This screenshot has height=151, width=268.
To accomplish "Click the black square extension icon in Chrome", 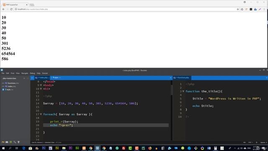I will coord(251,9).
